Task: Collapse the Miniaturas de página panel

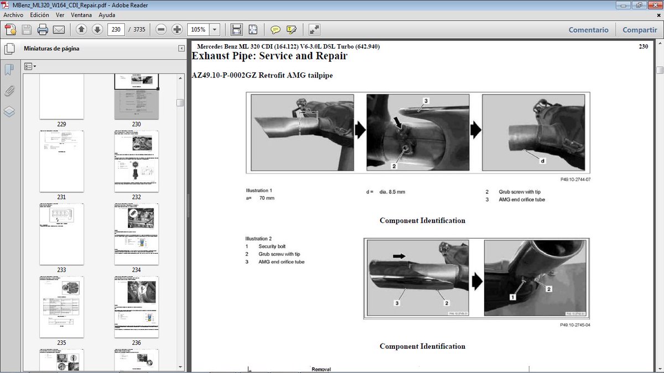Action: click(181, 49)
